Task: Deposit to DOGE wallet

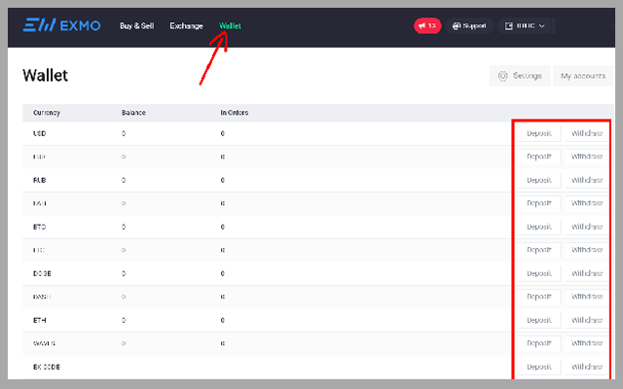Action: click(538, 273)
